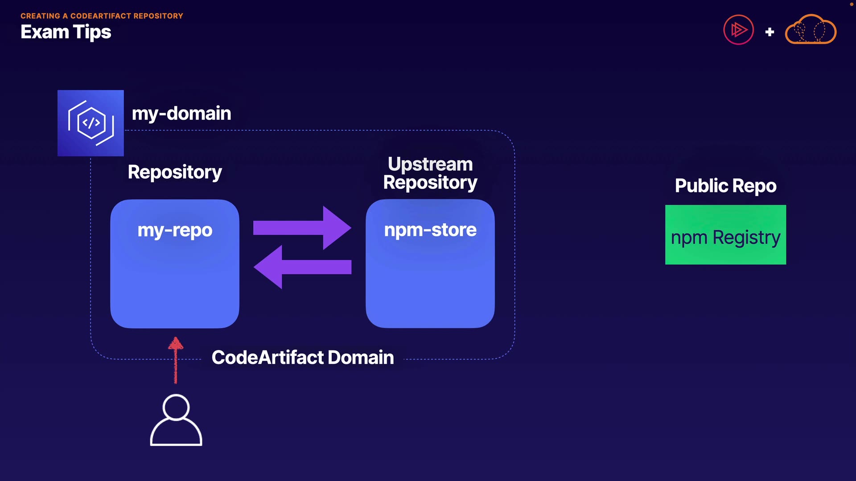Click the Creating a CodeArtifact Repository subtitle

(102, 16)
